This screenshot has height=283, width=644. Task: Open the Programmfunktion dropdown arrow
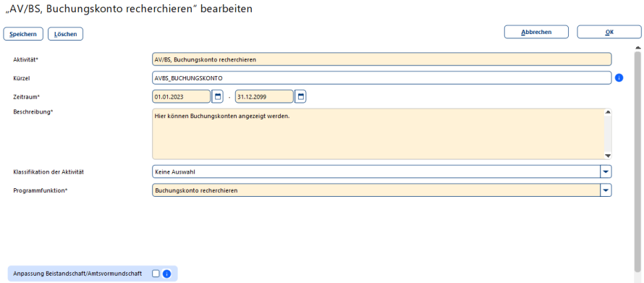[606, 190]
